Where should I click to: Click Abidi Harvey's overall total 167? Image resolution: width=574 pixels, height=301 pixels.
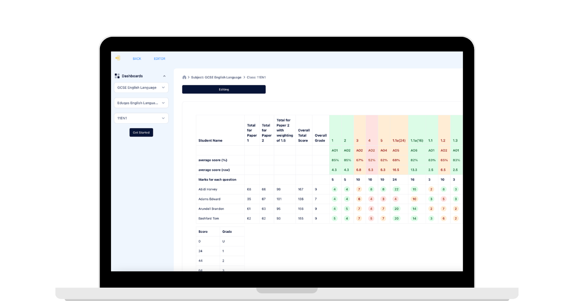[x=300, y=190]
